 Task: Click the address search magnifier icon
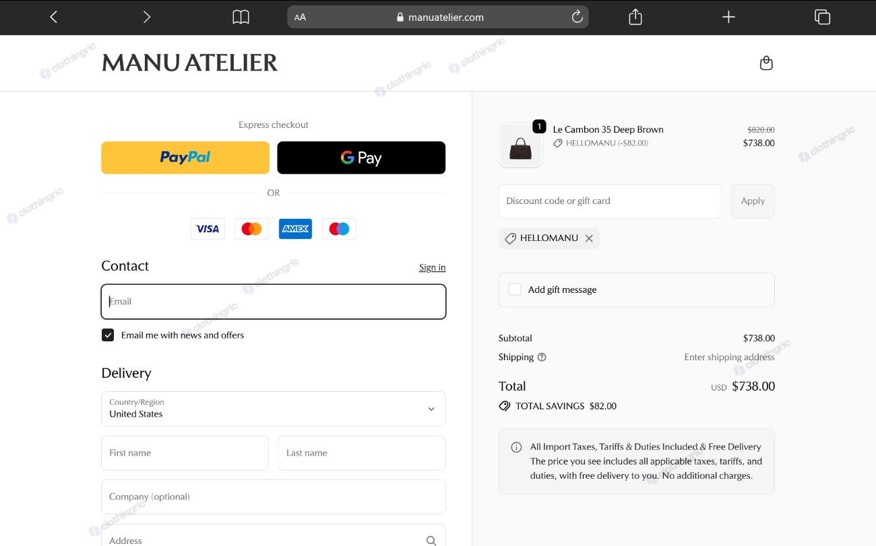tap(431, 541)
